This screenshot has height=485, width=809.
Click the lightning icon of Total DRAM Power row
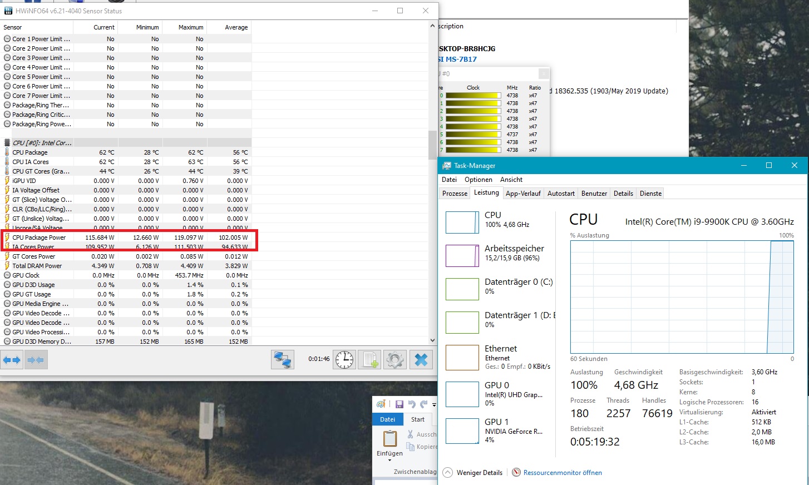(x=7, y=266)
